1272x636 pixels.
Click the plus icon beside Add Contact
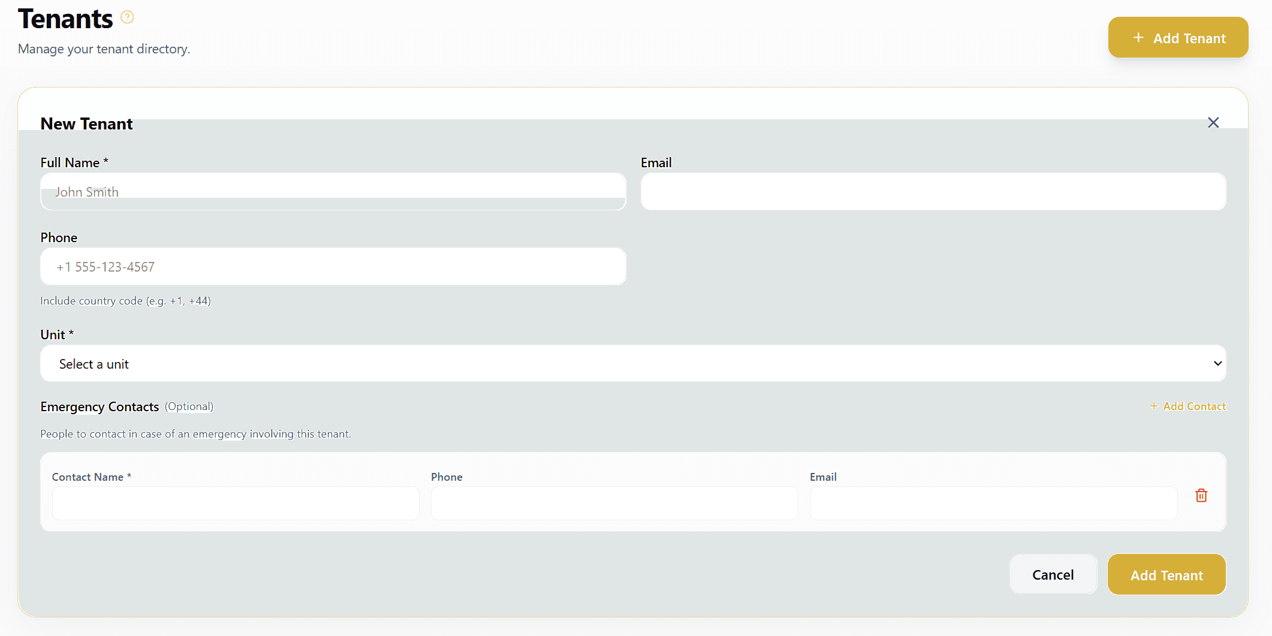[1153, 406]
